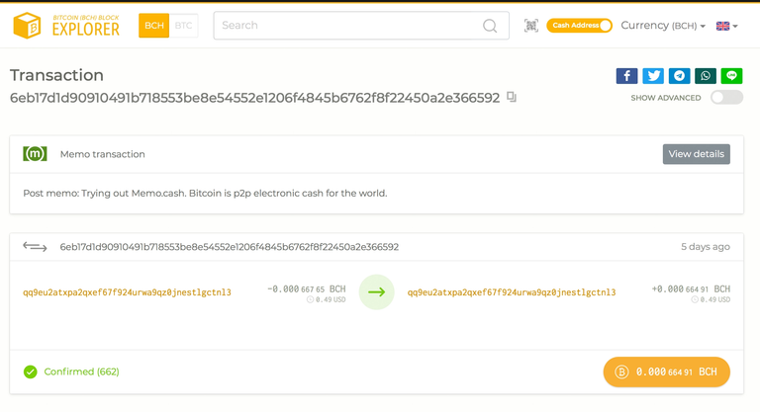
Task: Click the Bitcoin Block Explorer logo
Action: pos(69,26)
